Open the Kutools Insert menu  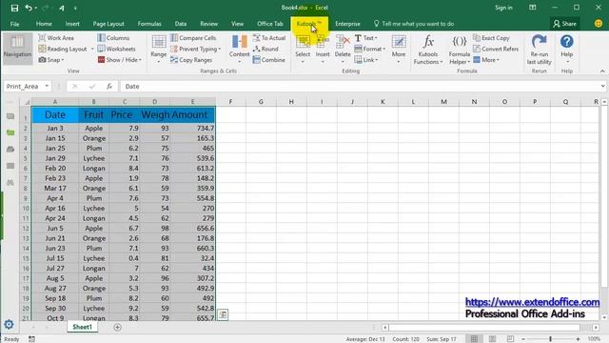(x=323, y=49)
